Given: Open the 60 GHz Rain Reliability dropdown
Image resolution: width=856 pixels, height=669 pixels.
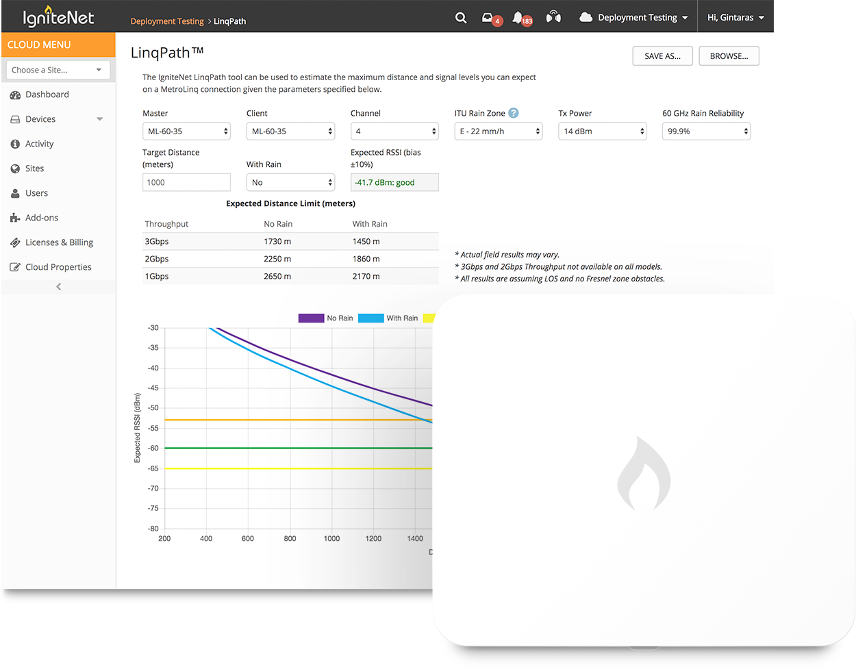Looking at the screenshot, I should [707, 131].
